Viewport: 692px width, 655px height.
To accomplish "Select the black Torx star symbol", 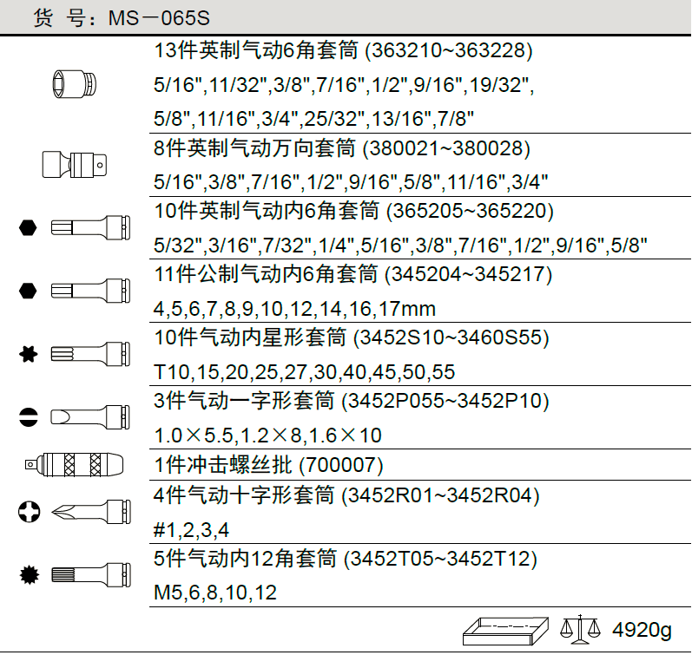I will click(x=28, y=354).
